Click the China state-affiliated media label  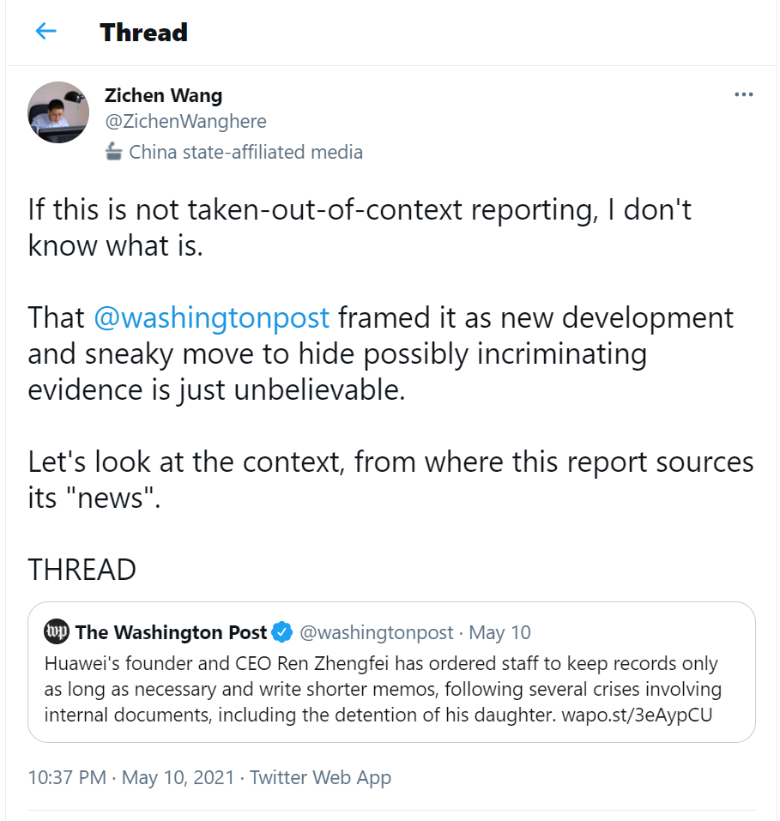point(245,153)
